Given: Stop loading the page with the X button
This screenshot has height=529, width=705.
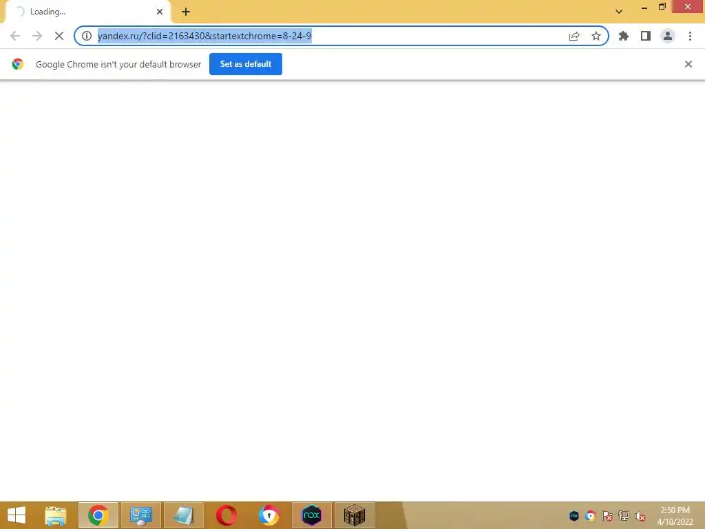Looking at the screenshot, I should point(59,36).
